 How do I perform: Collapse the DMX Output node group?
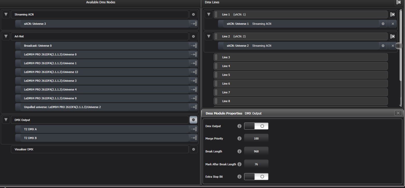6,120
